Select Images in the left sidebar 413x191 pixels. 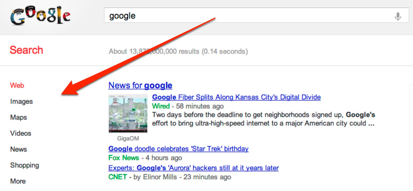coord(21,101)
